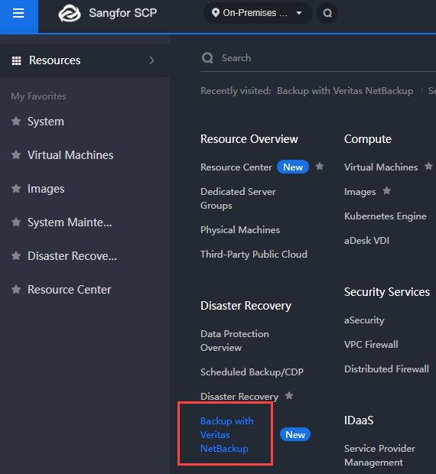Viewport: 436px width, 474px height.
Task: Toggle the star beside Compute Images
Action: click(x=387, y=191)
